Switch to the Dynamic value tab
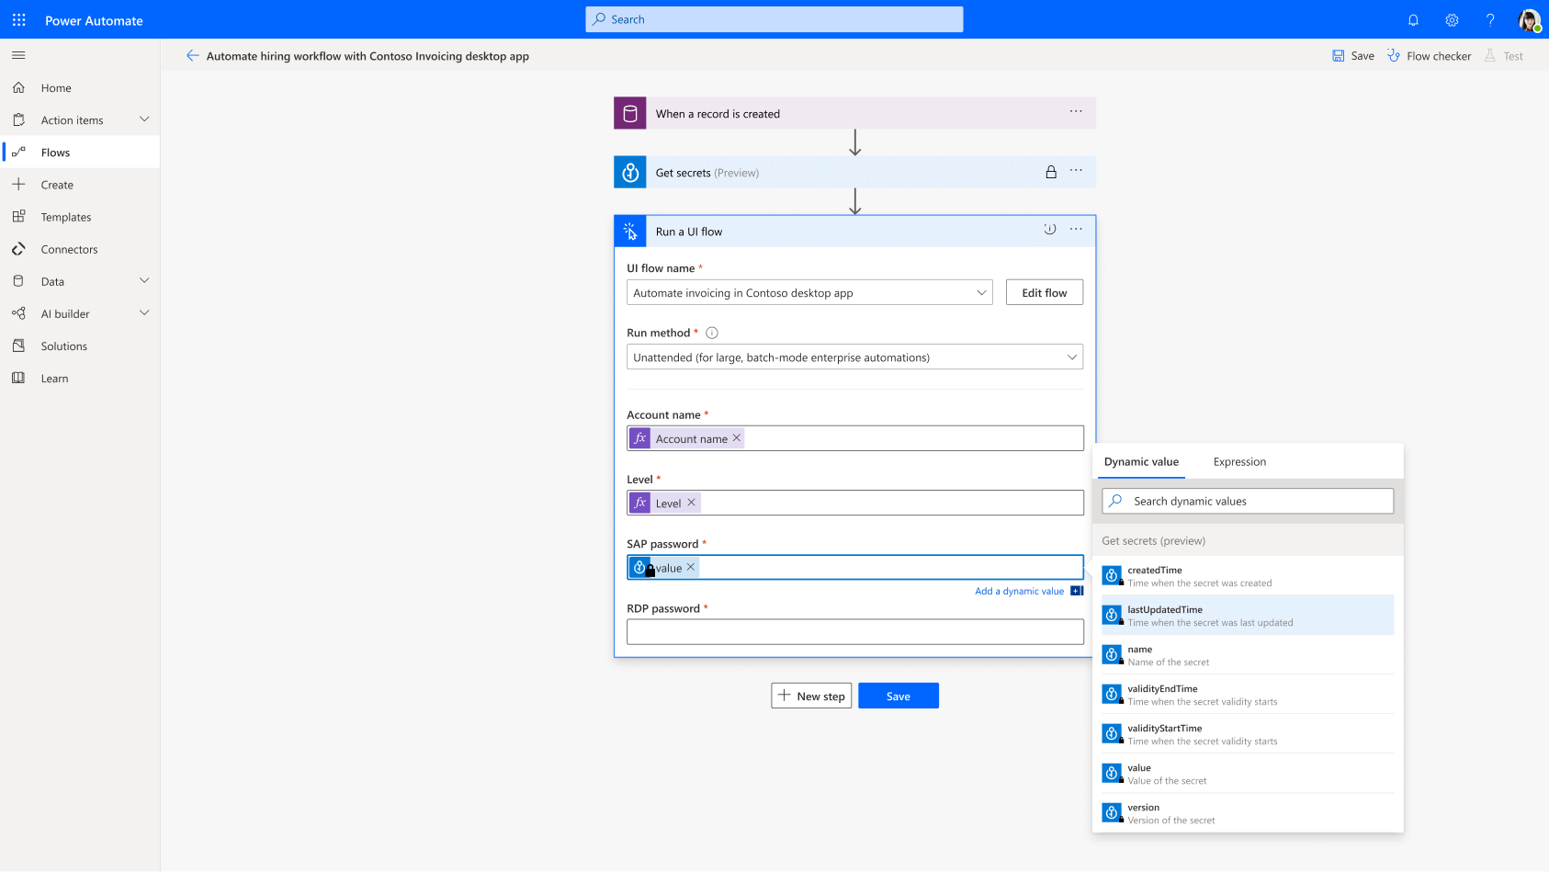Image resolution: width=1549 pixels, height=872 pixels. (1141, 461)
